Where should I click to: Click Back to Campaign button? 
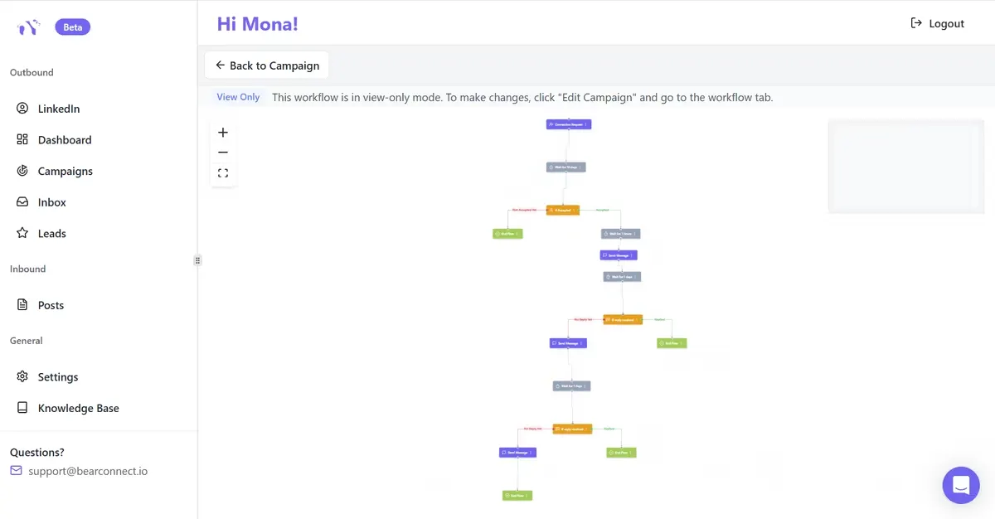point(267,65)
